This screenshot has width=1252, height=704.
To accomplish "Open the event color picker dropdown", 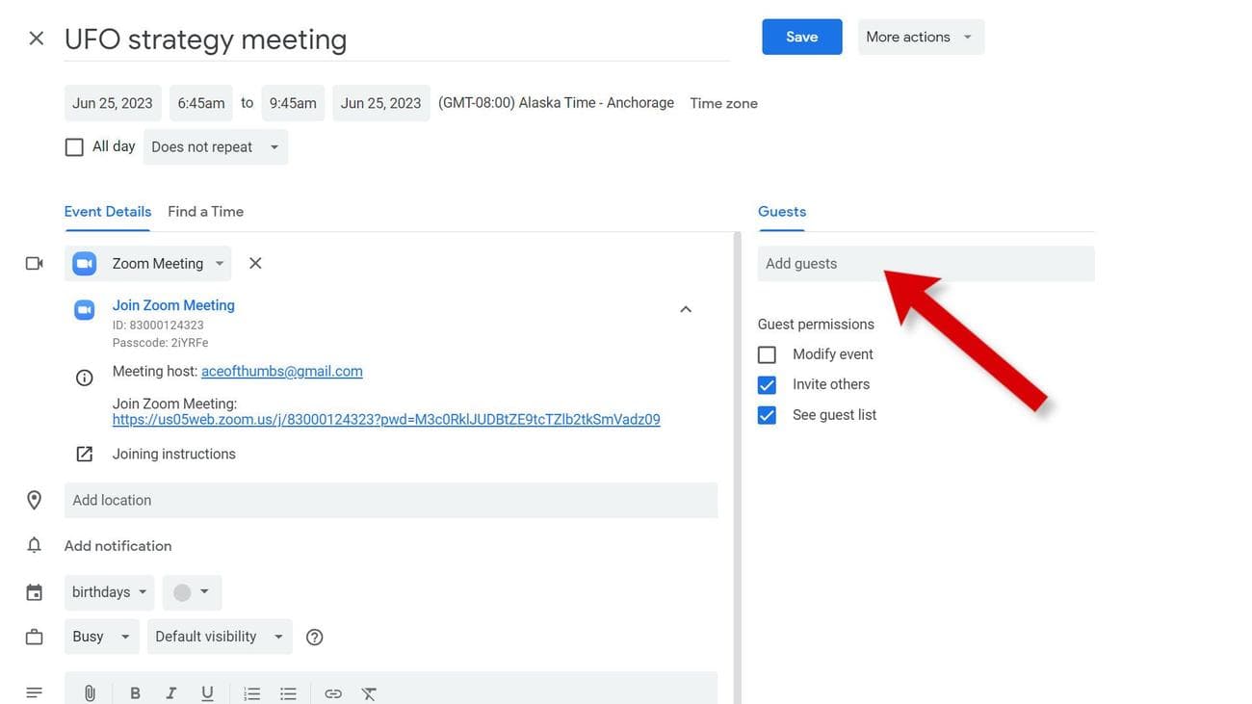I will 192,592.
